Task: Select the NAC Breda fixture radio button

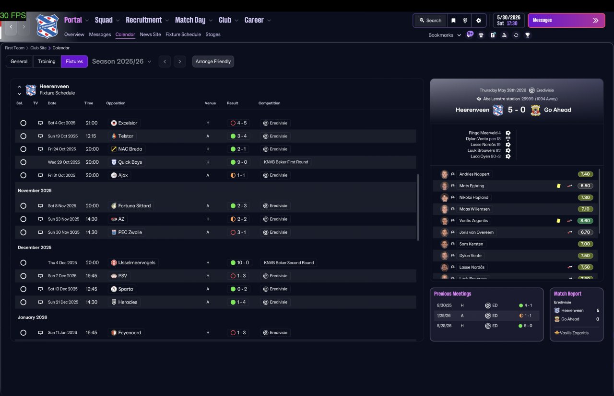Action: [23, 149]
